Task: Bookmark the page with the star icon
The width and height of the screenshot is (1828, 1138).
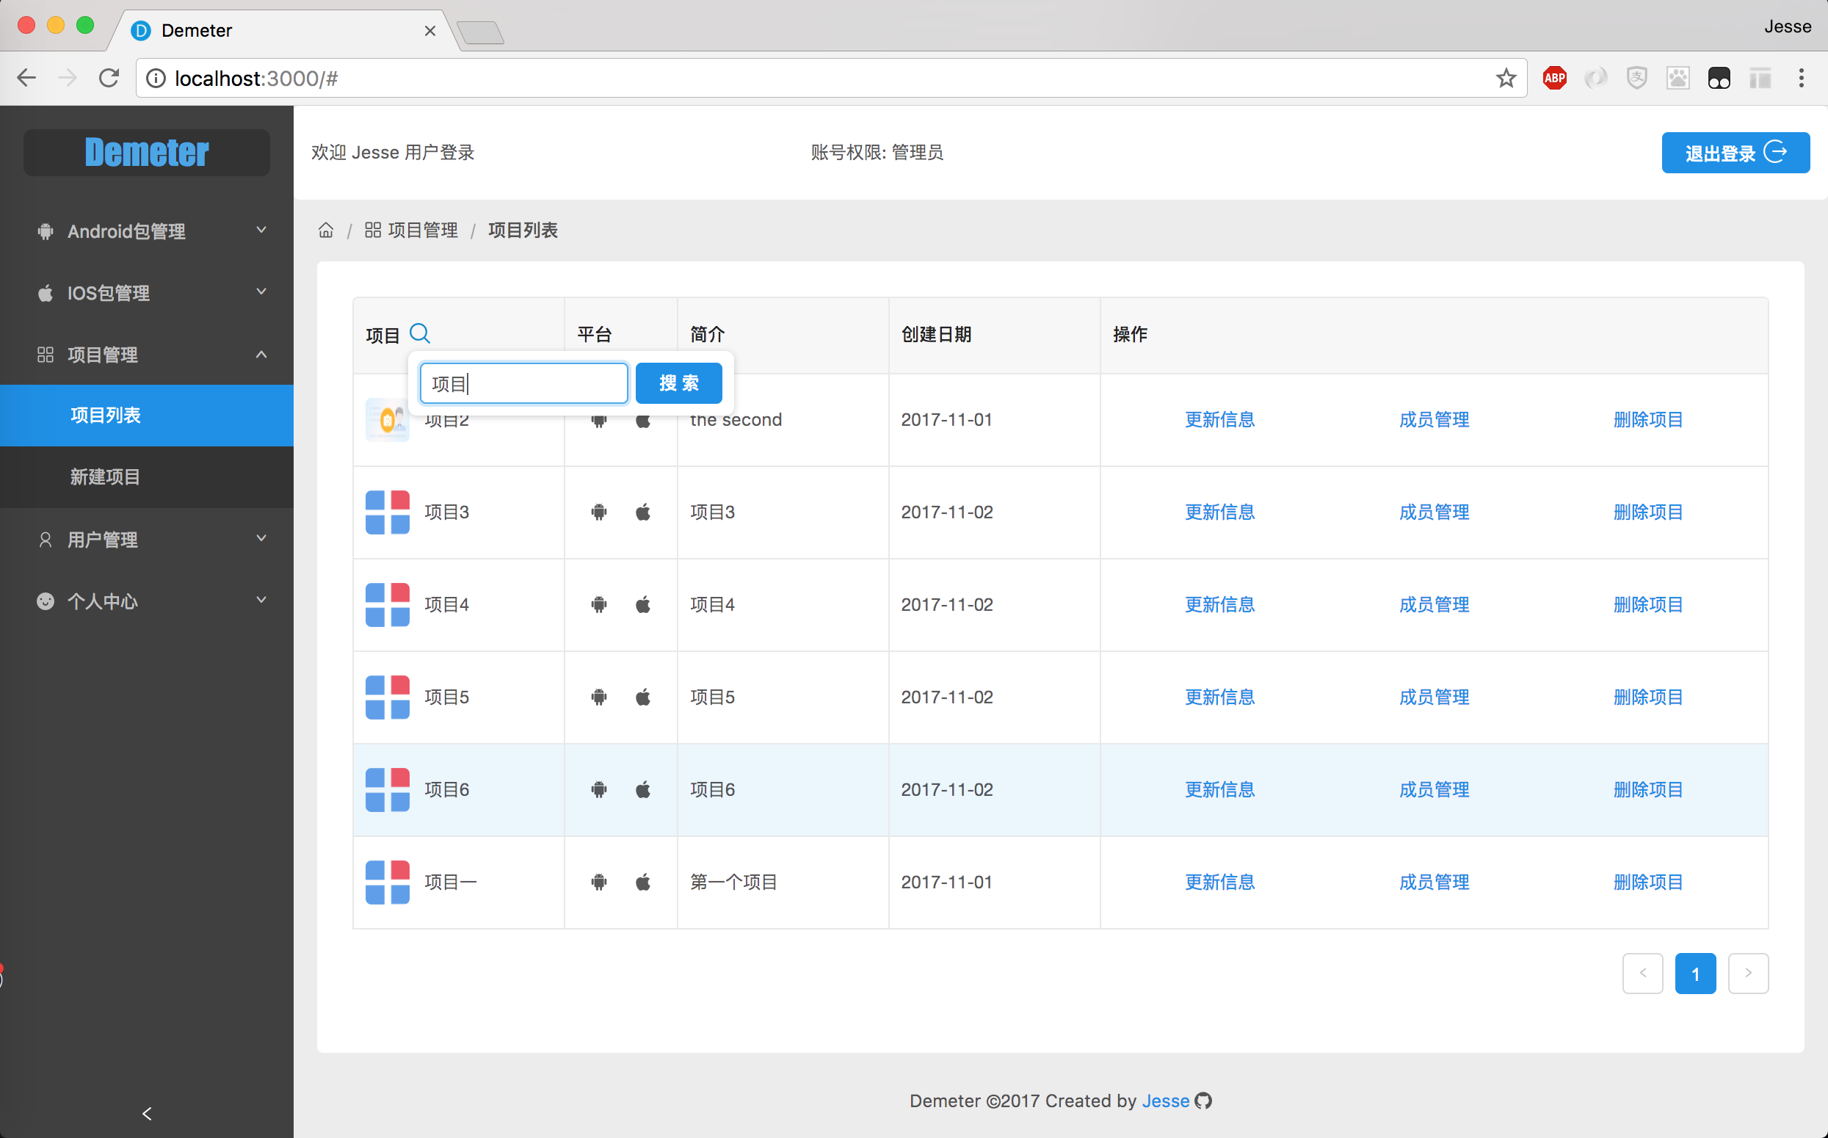Action: point(1506,79)
